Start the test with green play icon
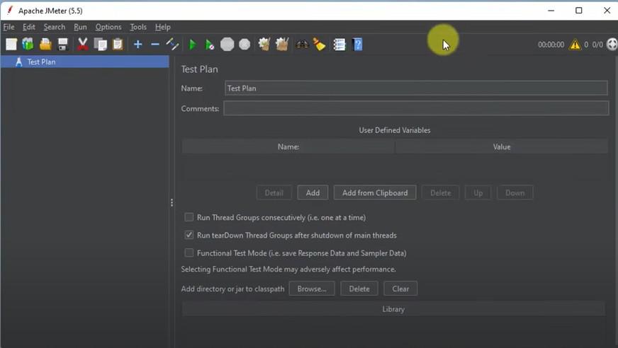The width and height of the screenshot is (618, 348). pyautogui.click(x=193, y=45)
